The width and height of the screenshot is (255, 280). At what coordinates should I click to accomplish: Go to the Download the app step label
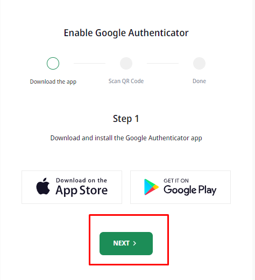click(53, 81)
